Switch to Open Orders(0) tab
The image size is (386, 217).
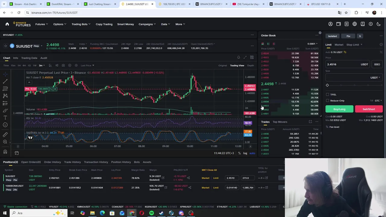pyautogui.click(x=31, y=162)
